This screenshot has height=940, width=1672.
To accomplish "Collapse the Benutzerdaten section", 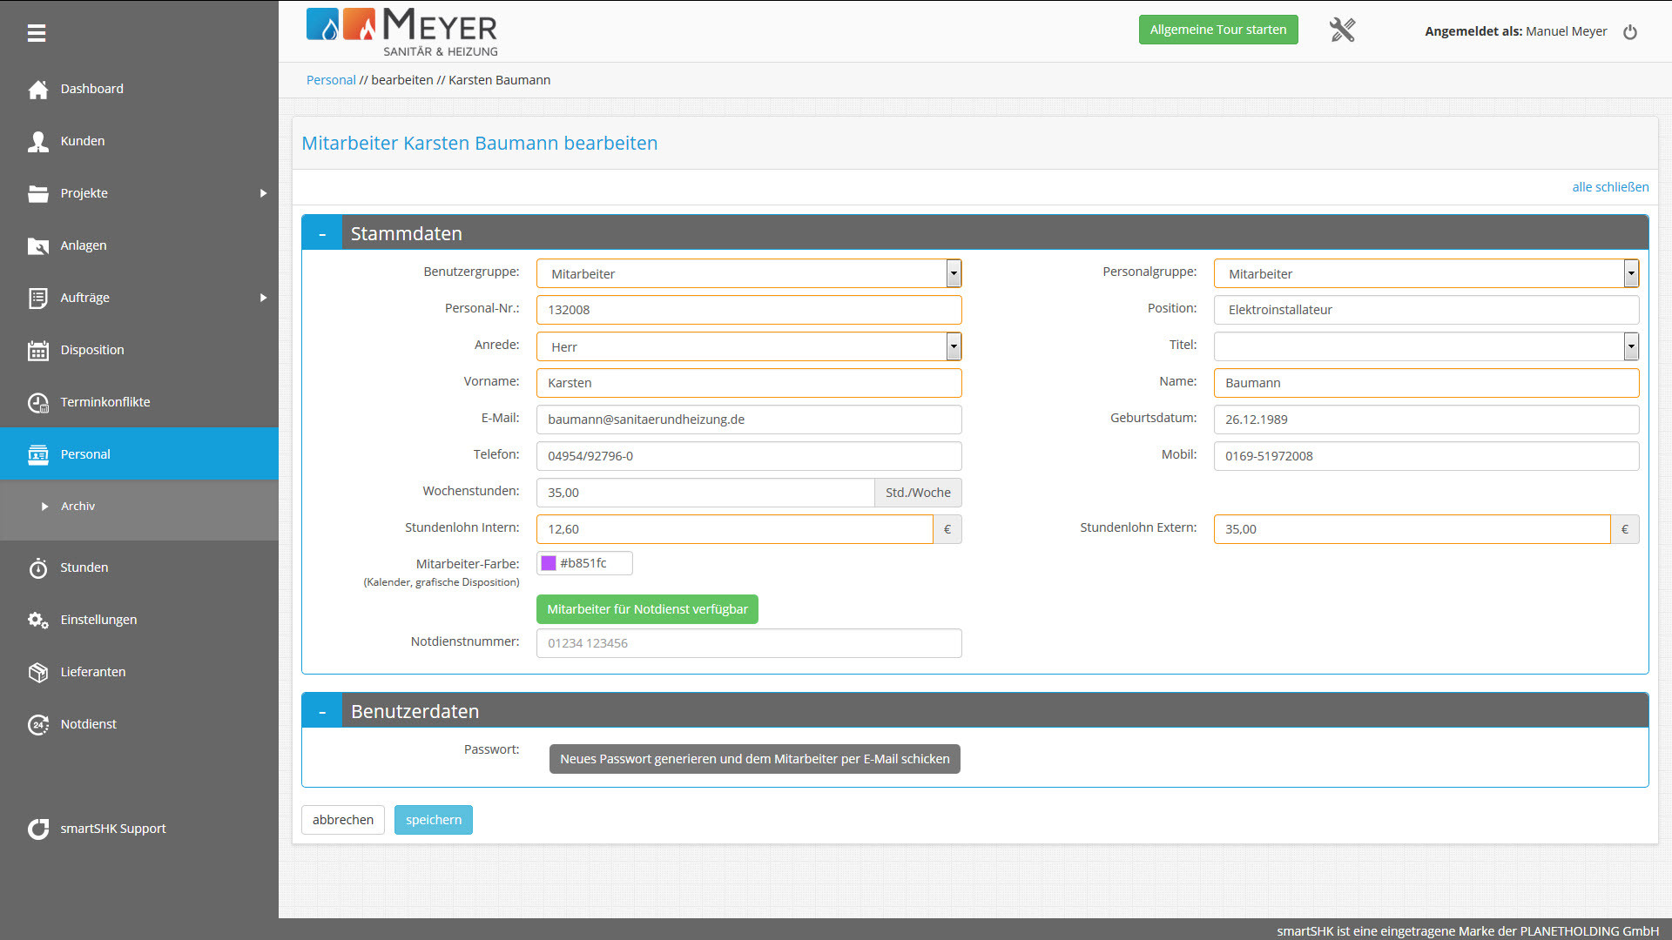I will [x=322, y=711].
